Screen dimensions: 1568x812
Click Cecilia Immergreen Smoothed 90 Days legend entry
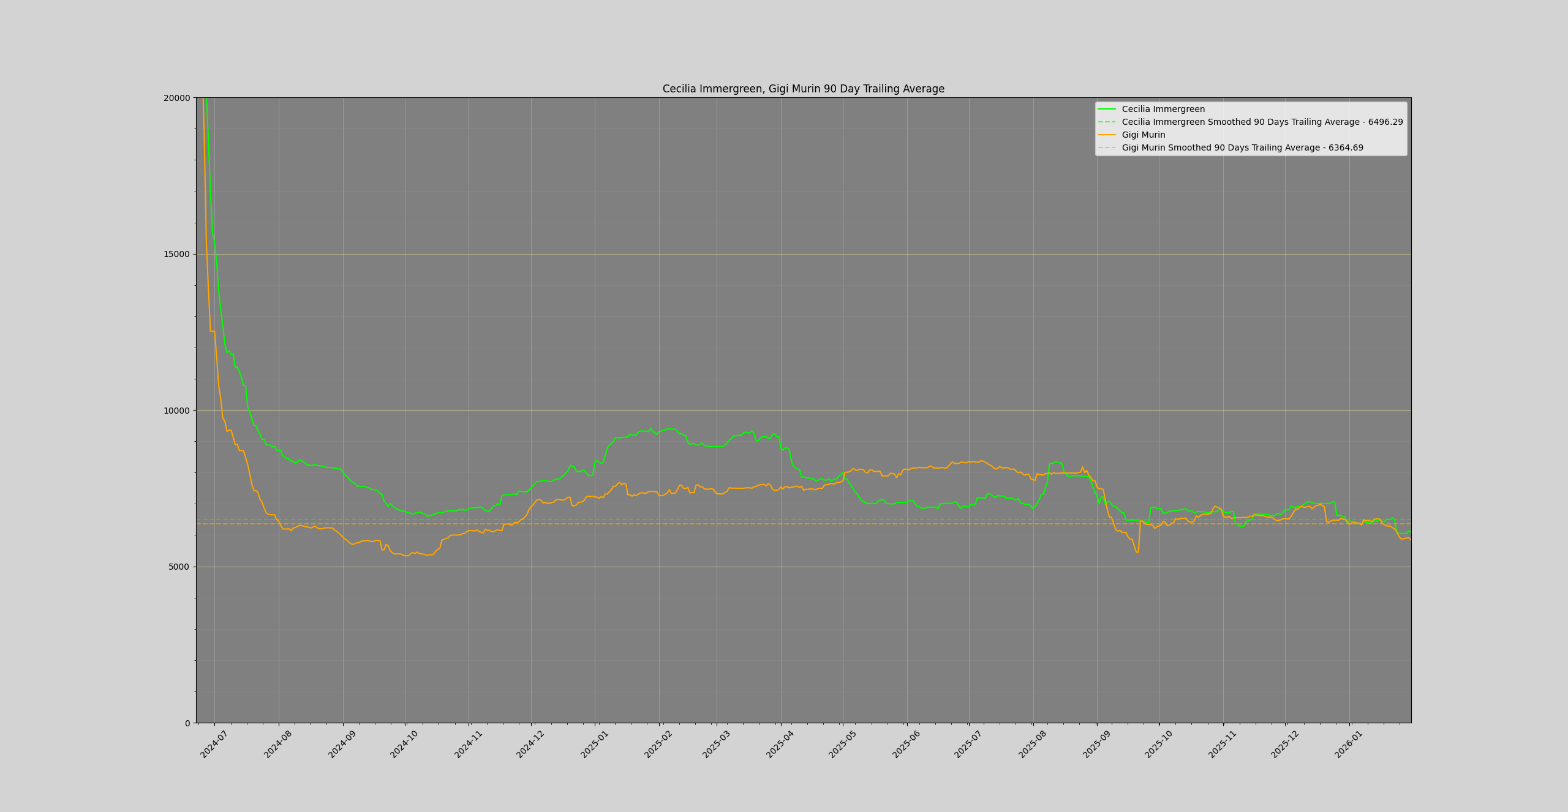[x=1262, y=122]
